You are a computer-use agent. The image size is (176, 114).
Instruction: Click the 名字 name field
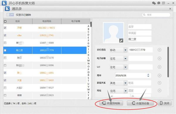point(140,27)
